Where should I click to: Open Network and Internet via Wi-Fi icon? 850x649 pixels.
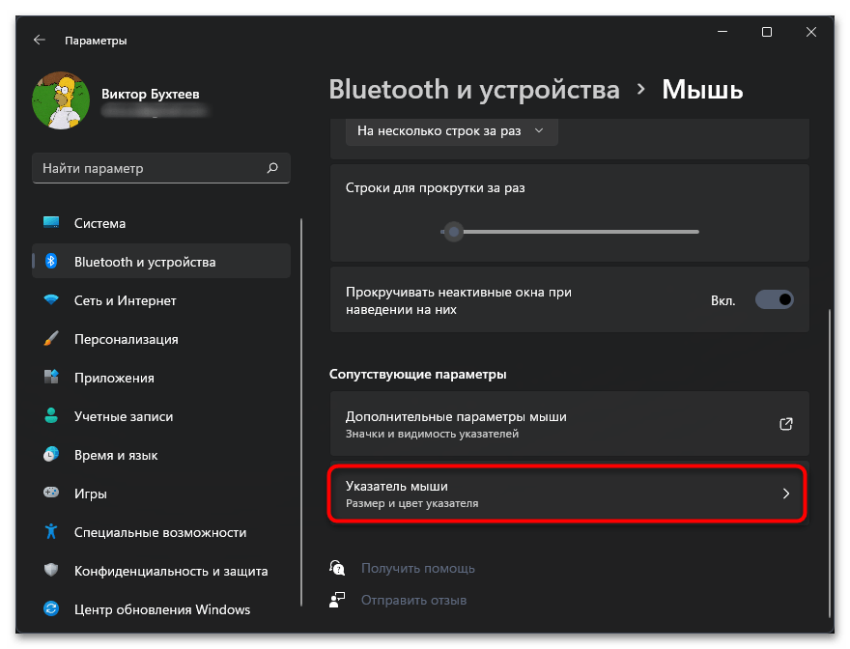[52, 300]
